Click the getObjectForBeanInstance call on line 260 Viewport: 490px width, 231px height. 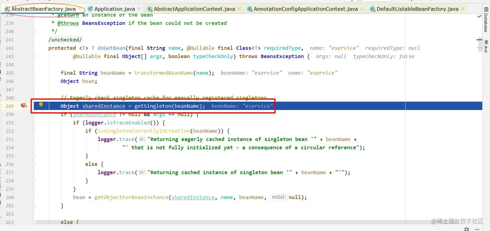pos(131,197)
